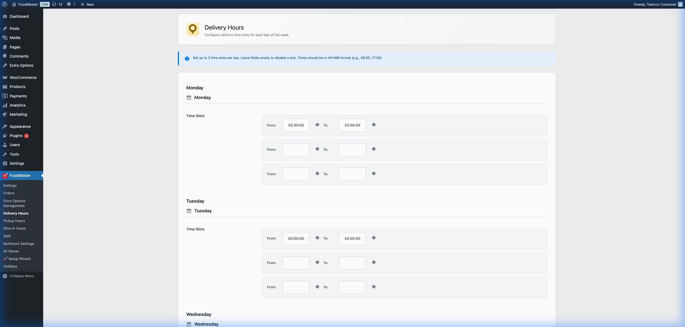This screenshot has width=685, height=327.
Task: Click the Appearance paintbrush icon
Action: pos(5,126)
